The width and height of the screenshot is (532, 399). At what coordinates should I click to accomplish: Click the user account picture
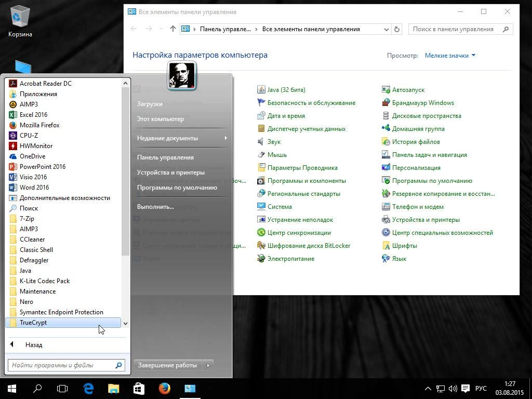[182, 76]
